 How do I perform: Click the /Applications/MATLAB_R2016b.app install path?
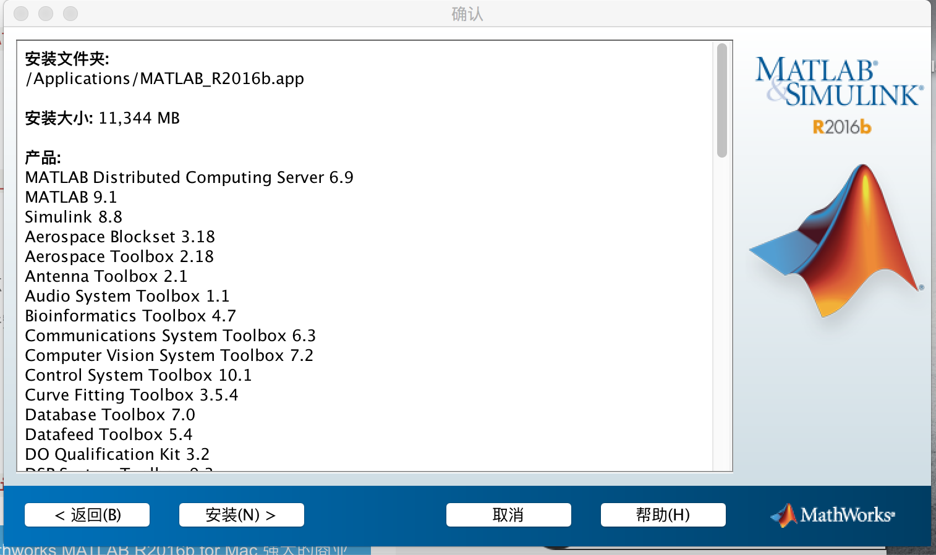pyautogui.click(x=164, y=79)
